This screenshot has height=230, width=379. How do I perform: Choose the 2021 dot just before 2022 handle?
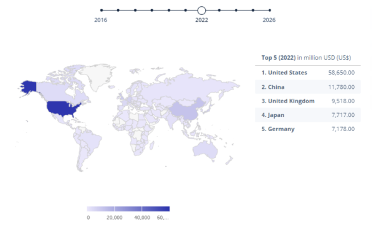click(185, 10)
